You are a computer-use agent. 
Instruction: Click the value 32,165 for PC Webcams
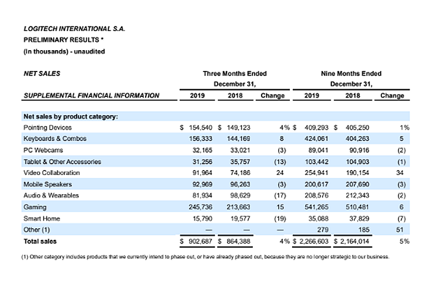(202, 150)
